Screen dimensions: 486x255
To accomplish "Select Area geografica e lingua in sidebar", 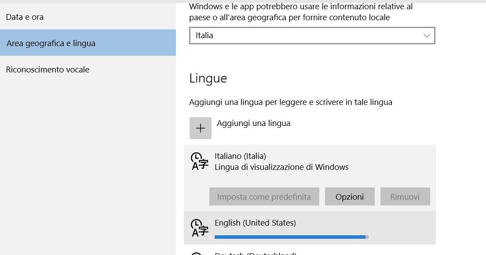I will 88,43.
